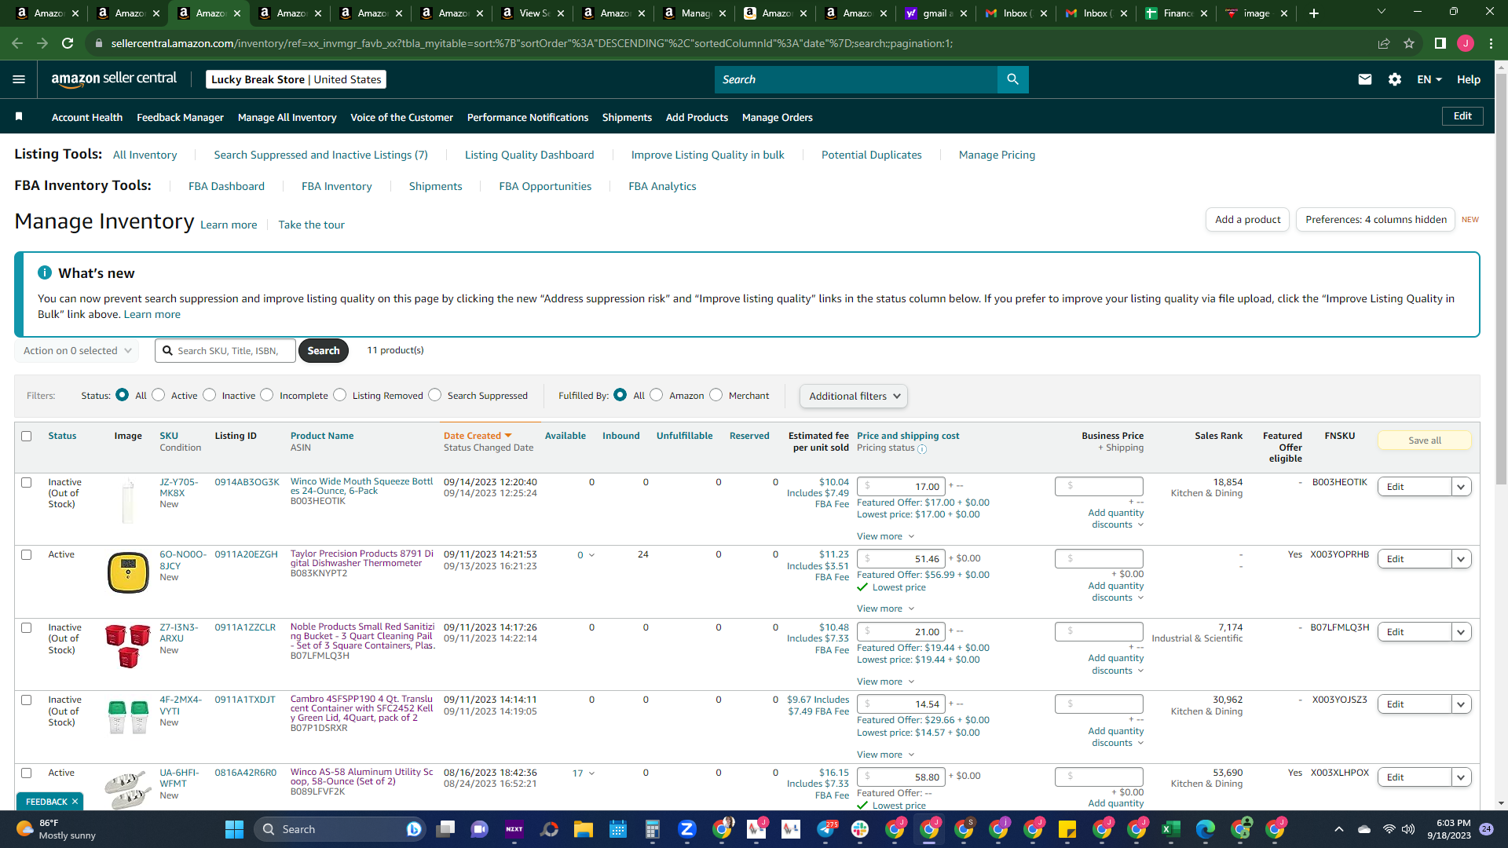Show hidden system tray icons
The width and height of the screenshot is (1508, 848).
click(1339, 829)
